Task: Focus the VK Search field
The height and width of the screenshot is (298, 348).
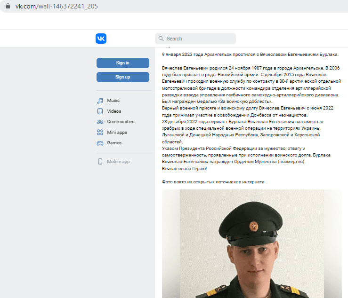Action: point(195,39)
